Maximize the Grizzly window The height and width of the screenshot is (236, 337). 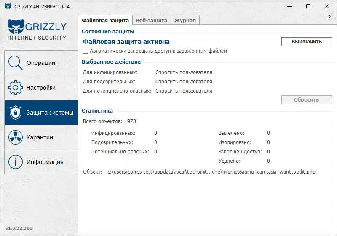(308, 6)
